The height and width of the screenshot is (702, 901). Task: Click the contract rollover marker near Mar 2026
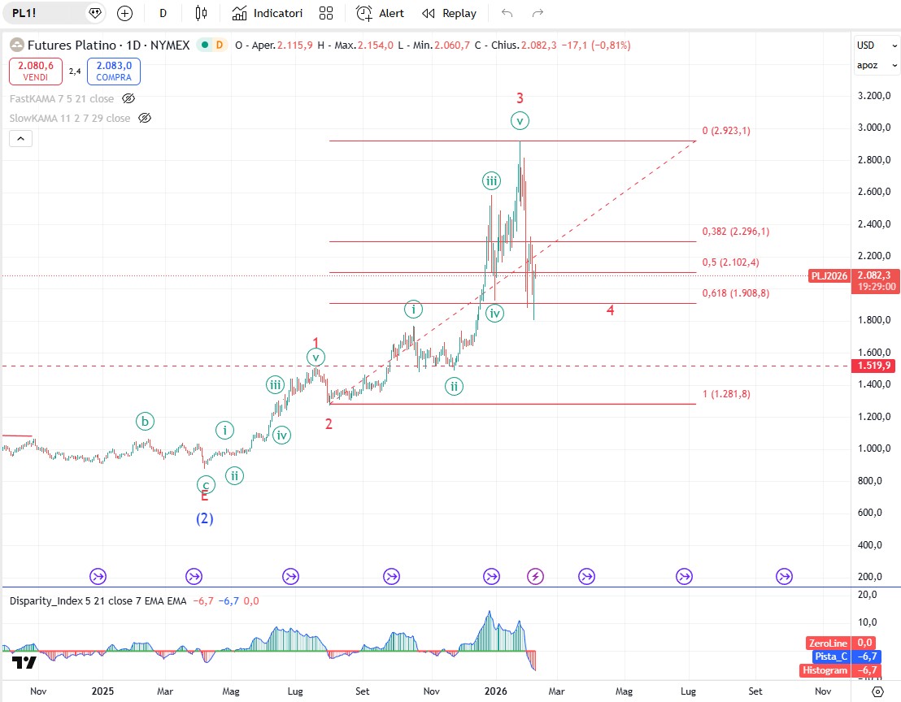tap(586, 576)
